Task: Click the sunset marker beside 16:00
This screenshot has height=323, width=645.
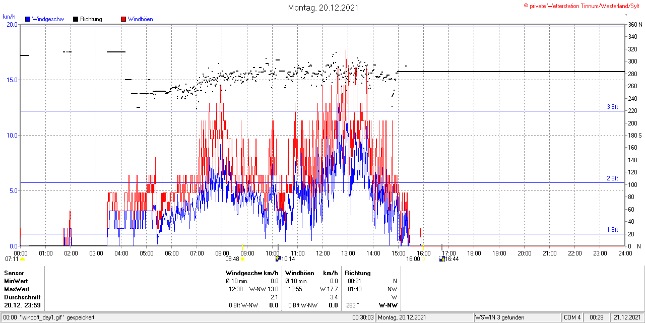Action: [424, 259]
